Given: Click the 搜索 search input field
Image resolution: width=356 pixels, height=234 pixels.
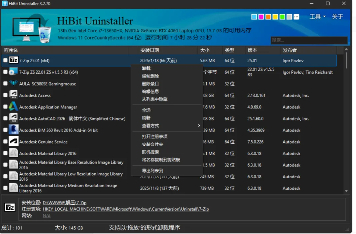Looking at the screenshot, I should [309, 40].
